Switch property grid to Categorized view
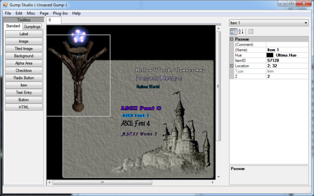 233,32
